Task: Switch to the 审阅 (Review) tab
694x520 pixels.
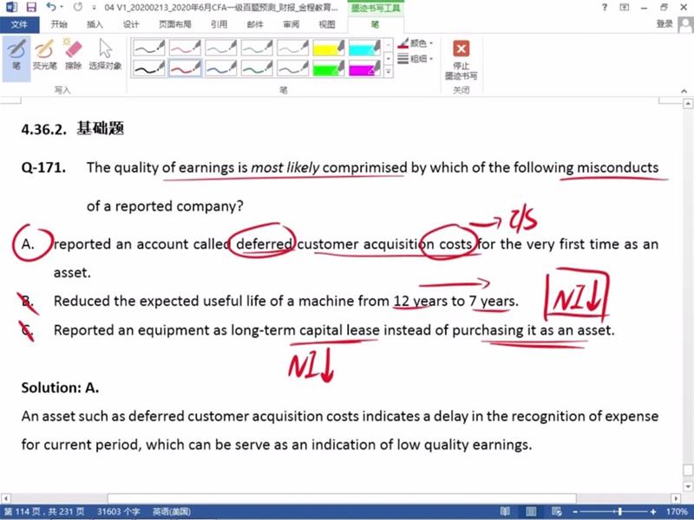Action: tap(291, 24)
